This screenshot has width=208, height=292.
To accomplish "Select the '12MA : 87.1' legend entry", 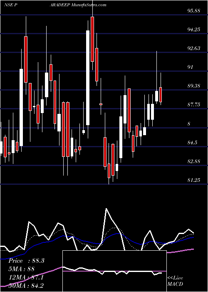I will point(26,277).
